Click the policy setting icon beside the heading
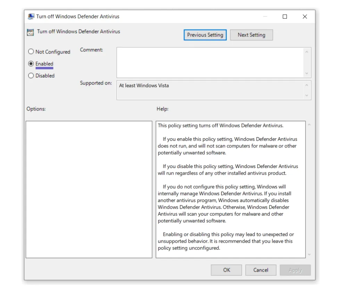 pyautogui.click(x=31, y=32)
